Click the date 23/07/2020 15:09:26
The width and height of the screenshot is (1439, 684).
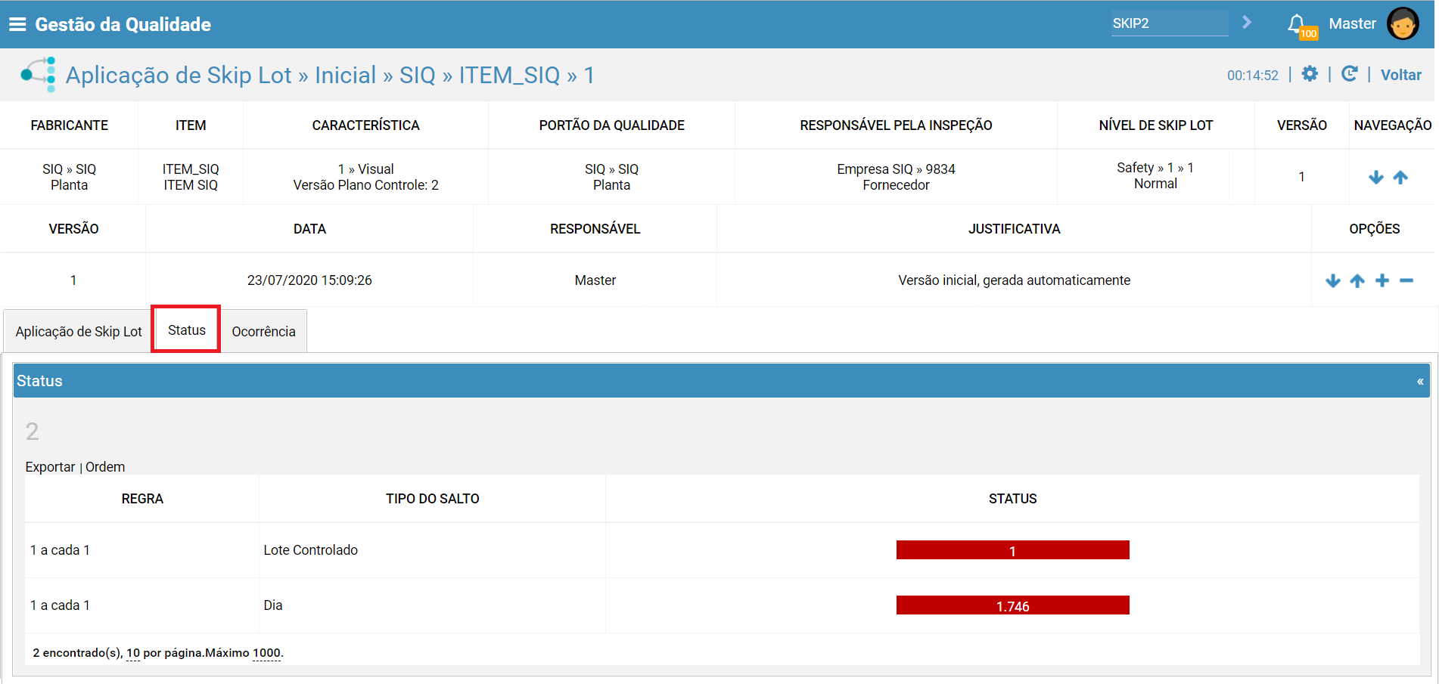tap(309, 280)
